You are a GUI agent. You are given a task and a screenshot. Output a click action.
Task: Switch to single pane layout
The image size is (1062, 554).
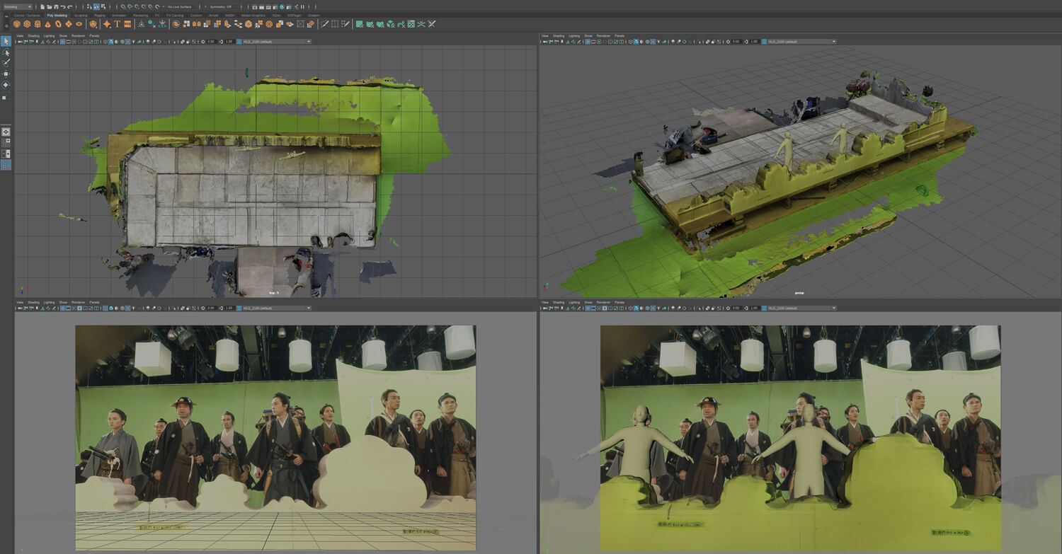pos(6,132)
